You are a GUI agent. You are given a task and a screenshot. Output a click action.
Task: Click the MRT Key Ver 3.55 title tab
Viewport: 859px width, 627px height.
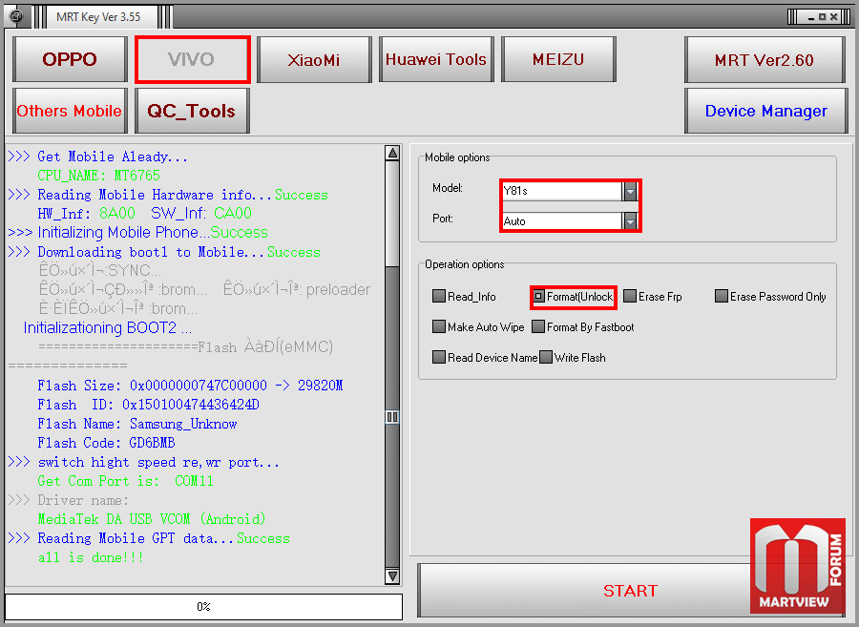(x=98, y=17)
